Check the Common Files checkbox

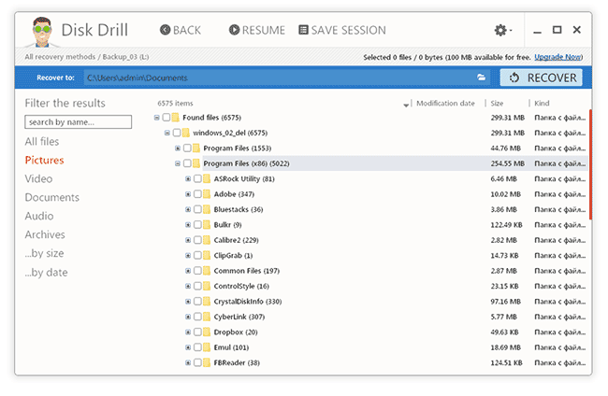[197, 271]
